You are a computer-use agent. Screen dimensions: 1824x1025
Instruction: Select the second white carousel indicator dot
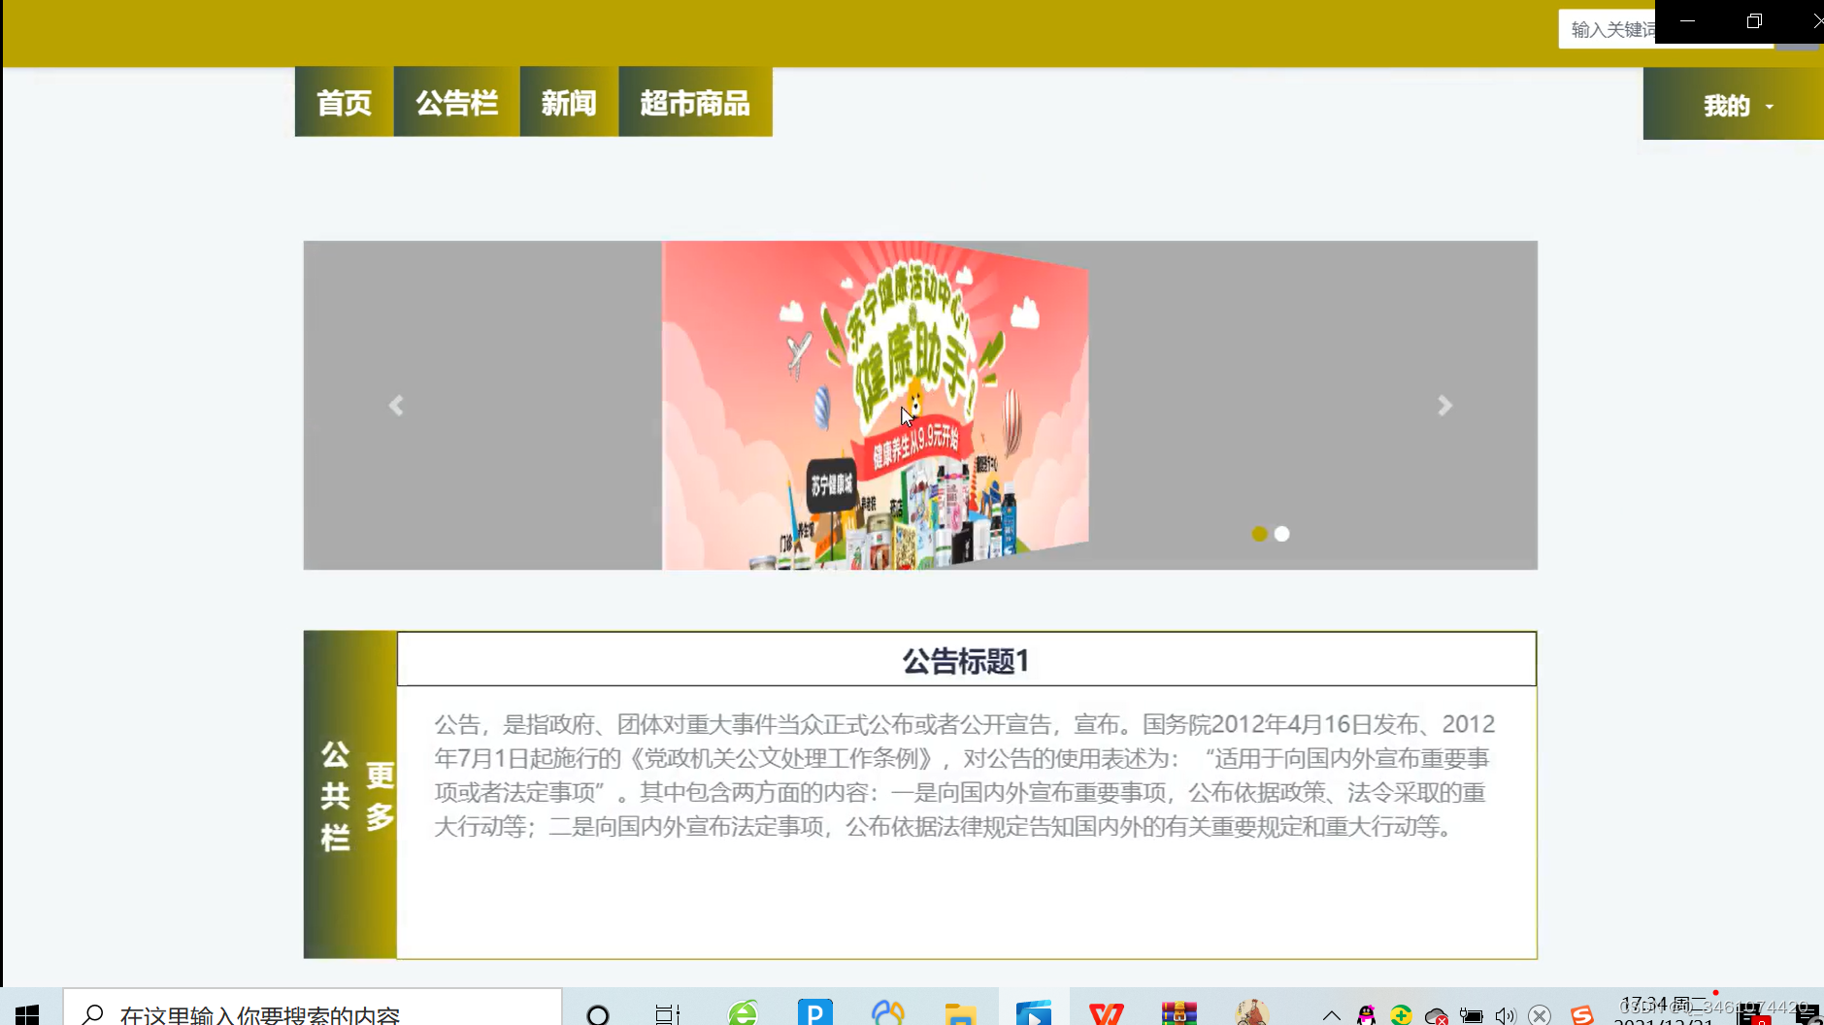click(x=1282, y=534)
